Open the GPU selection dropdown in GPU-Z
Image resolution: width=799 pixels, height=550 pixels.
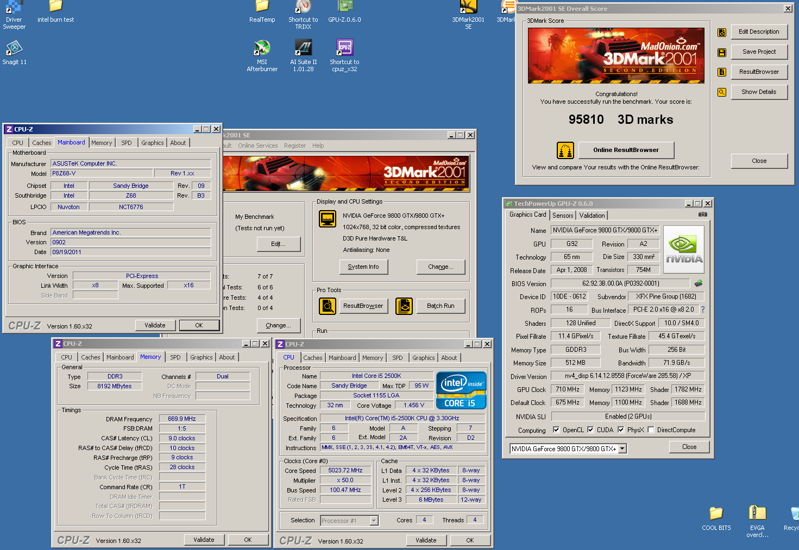tap(622, 449)
